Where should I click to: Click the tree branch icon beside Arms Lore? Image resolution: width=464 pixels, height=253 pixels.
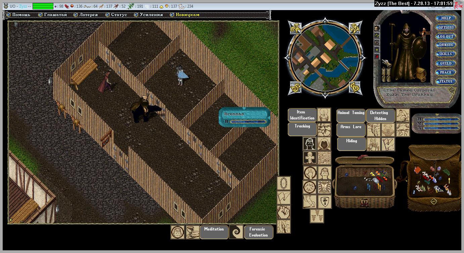tap(373, 130)
